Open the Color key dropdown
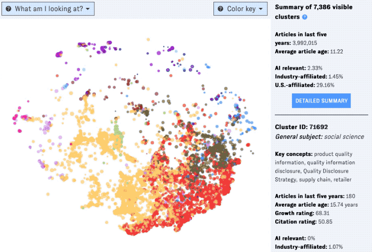This screenshot has height=252, width=372. 240,9
